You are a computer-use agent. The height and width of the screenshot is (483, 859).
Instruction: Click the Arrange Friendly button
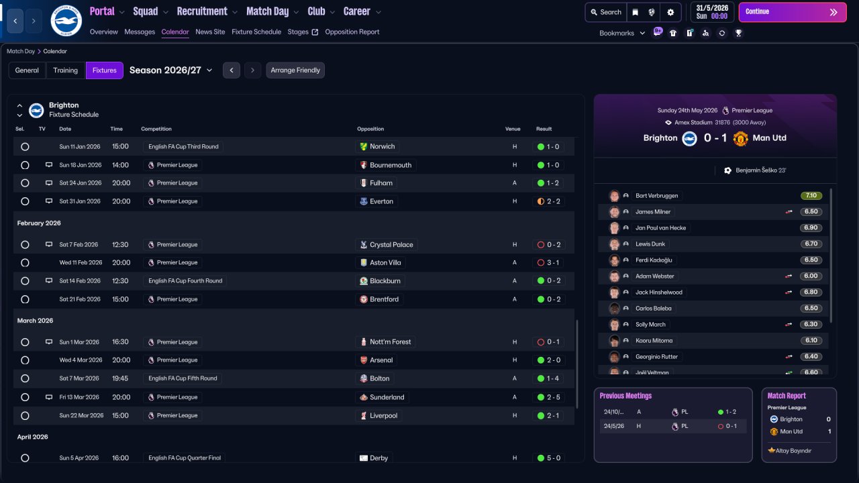tap(295, 70)
